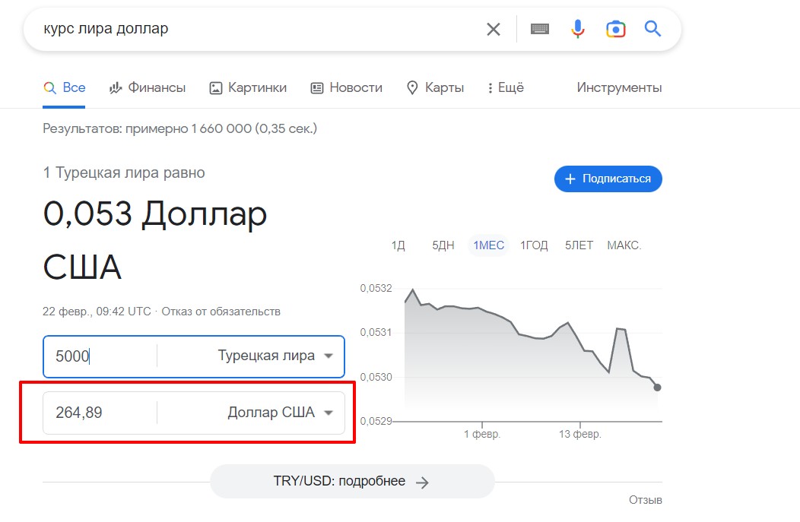
Task: Open the Новости tab
Action: pos(346,87)
